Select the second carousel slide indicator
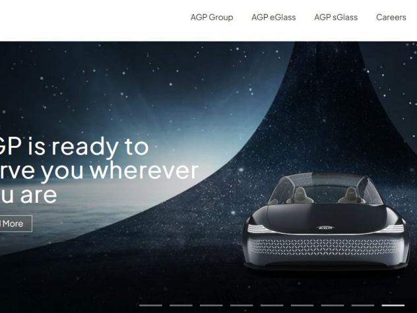 (181, 305)
